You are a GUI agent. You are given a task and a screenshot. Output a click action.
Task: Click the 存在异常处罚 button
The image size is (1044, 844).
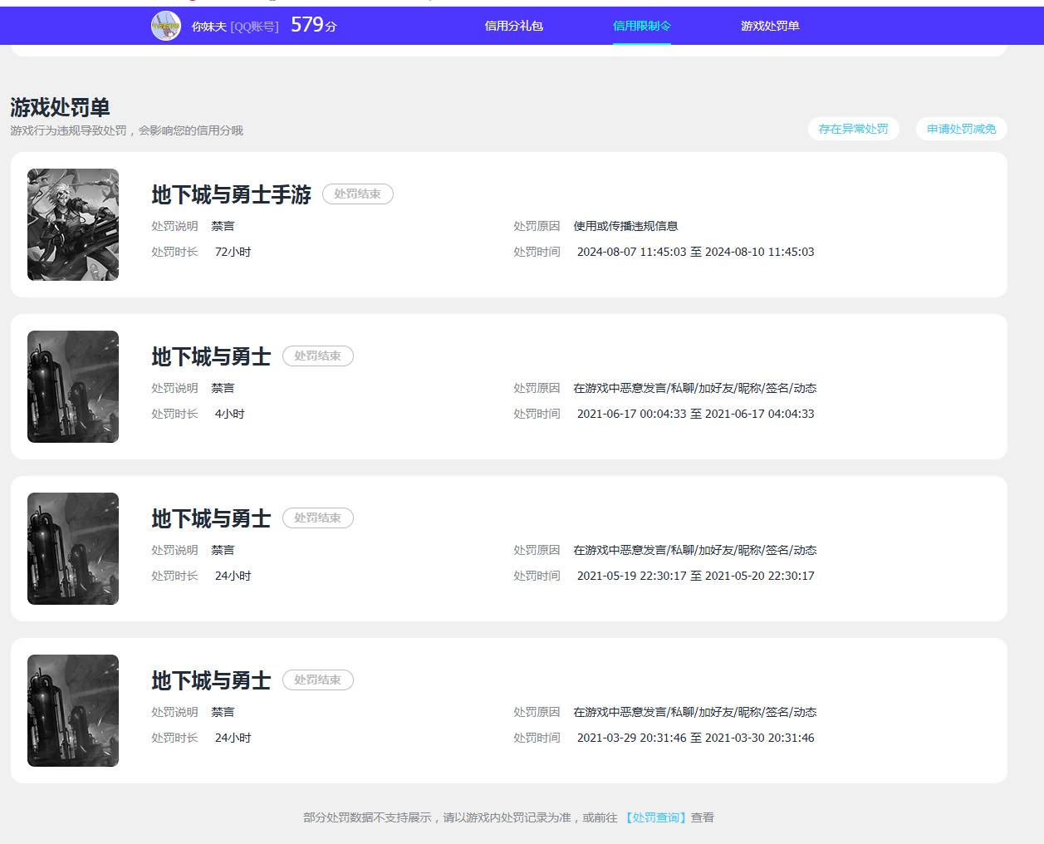(x=853, y=129)
